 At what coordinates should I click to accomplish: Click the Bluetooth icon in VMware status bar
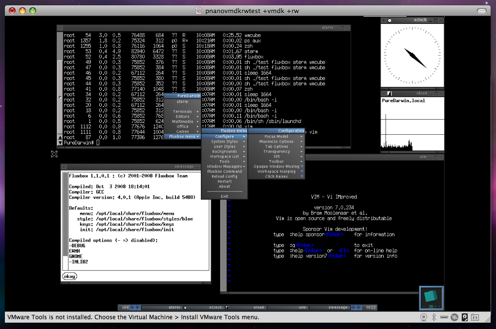(x=434, y=317)
